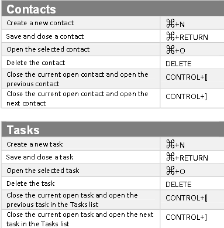Click CONTROL+] shortcut for next contact
Screen dimensions: 224x228
pos(187,97)
